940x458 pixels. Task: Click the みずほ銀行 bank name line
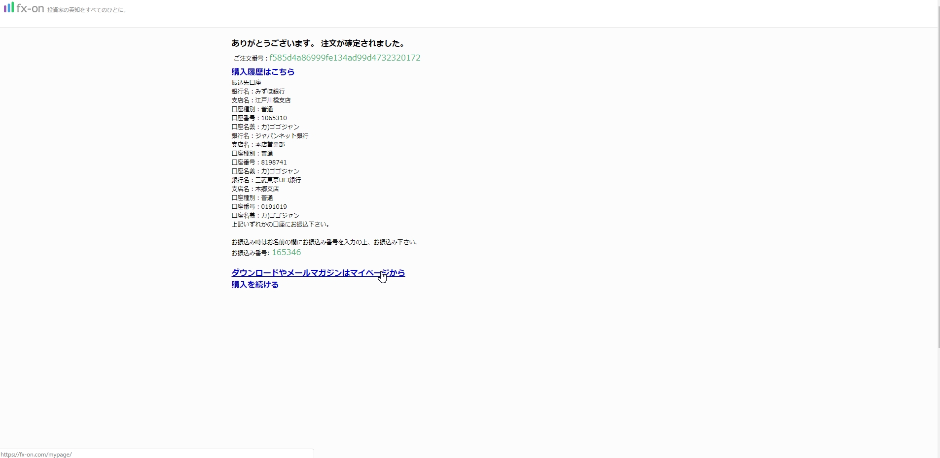258,92
